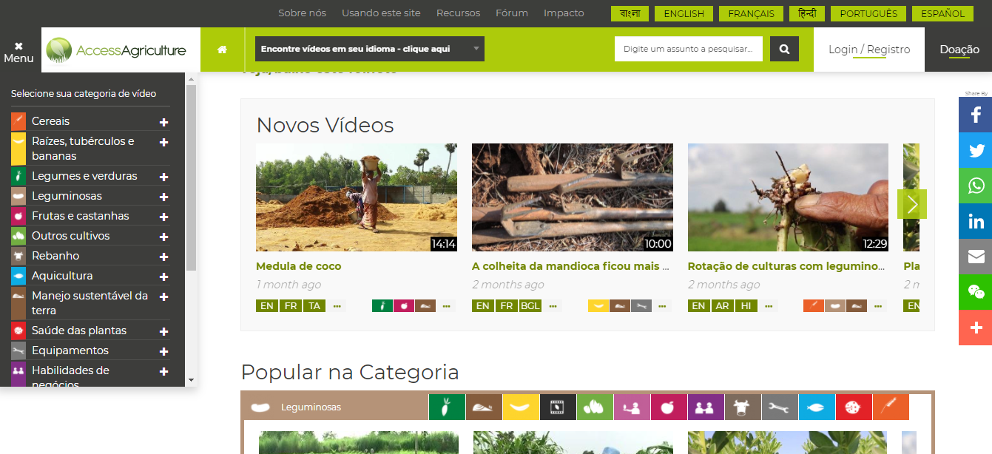The width and height of the screenshot is (992, 454).
Task: Advance the Novos Vídeos carousel with the arrow
Action: click(912, 204)
